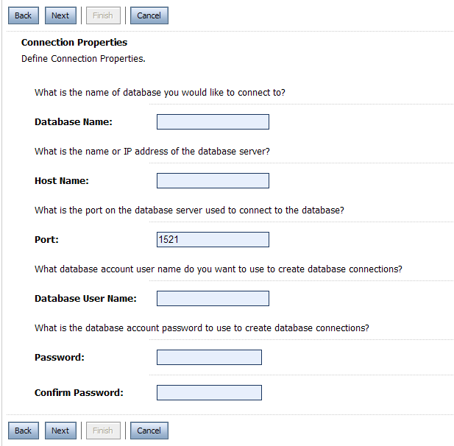This screenshot has width=454, height=446.
Task: Click the greyed-out Finish button at top
Action: 102,15
